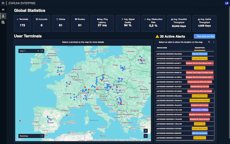Clear the User T... map filter selection
The width and height of the screenshot is (230, 144).
tap(38, 51)
